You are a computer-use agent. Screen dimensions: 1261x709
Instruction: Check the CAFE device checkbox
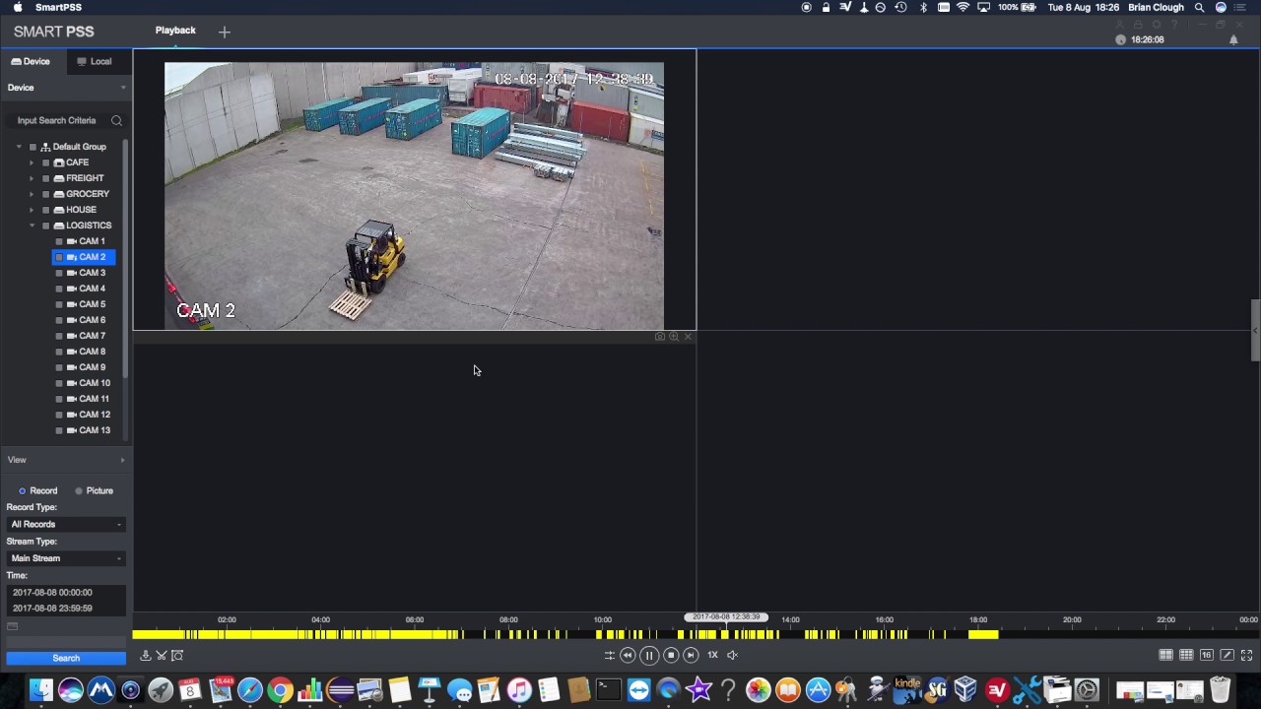coord(45,162)
